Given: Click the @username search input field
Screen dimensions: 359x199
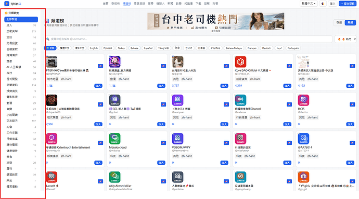Looking at the screenshot, I should (x=189, y=39).
